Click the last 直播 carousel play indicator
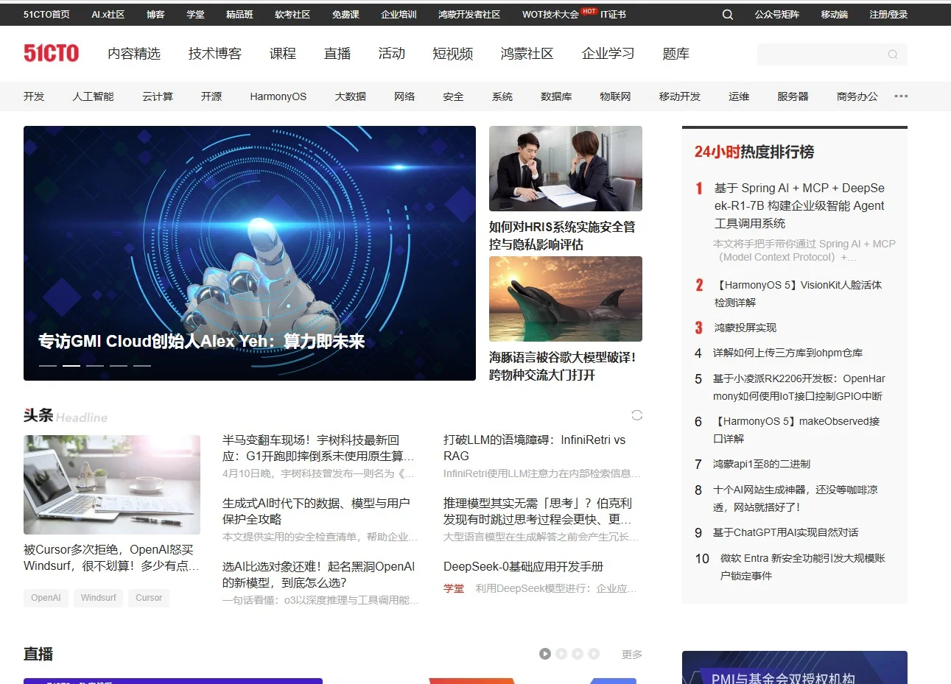The width and height of the screenshot is (951, 684). [x=594, y=654]
